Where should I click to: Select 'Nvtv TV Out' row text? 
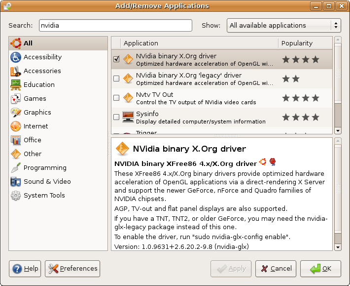click(x=154, y=94)
